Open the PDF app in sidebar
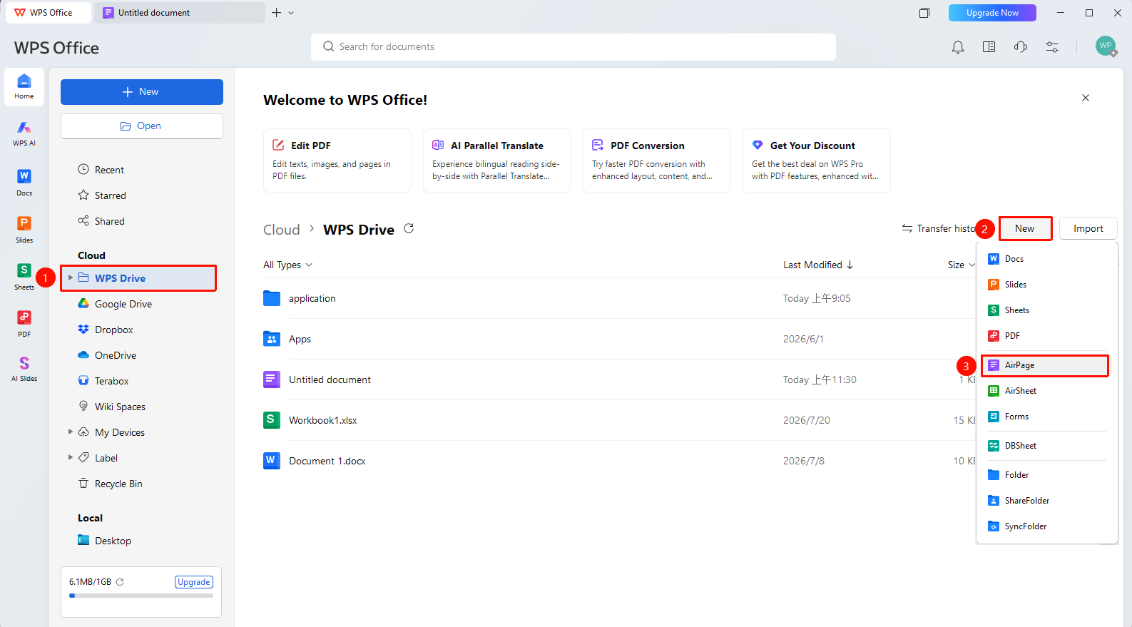Image resolution: width=1132 pixels, height=627 pixels. [24, 324]
